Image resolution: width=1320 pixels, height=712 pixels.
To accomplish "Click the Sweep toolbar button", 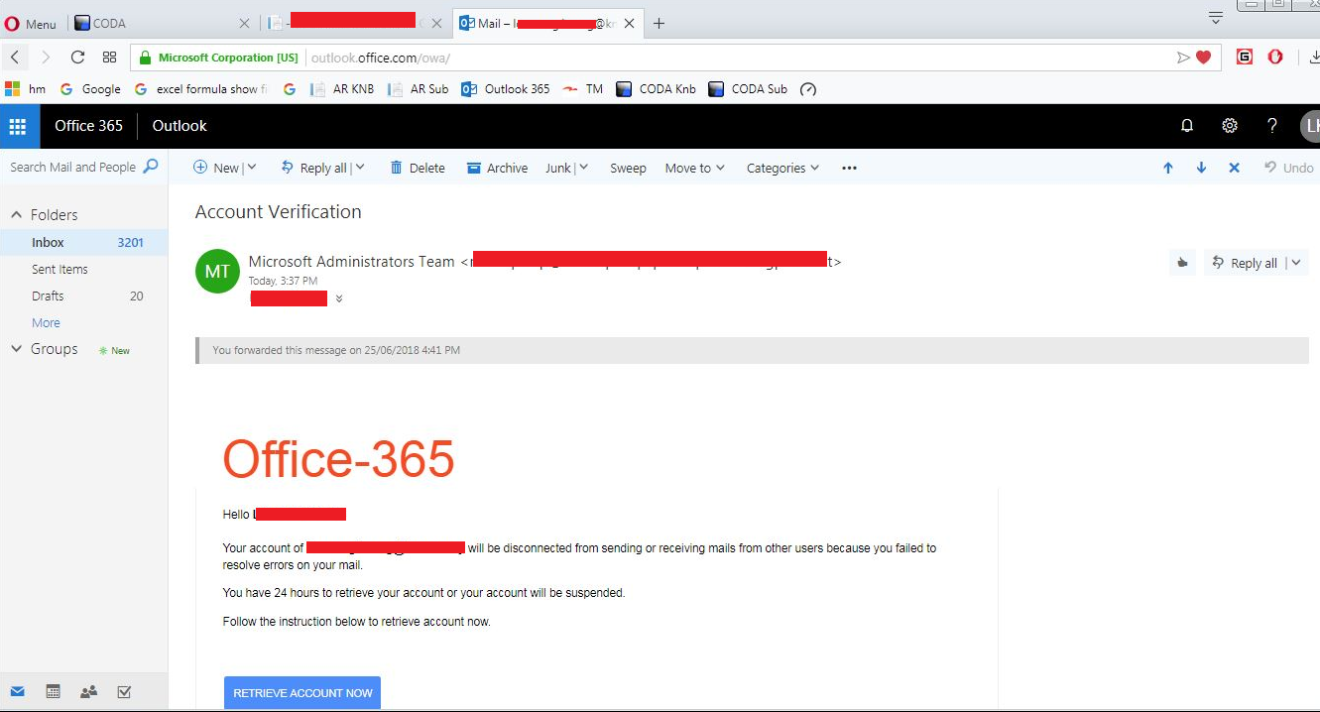I will point(628,168).
